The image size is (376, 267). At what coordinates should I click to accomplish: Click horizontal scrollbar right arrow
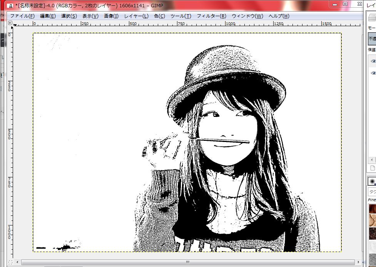[359, 262]
